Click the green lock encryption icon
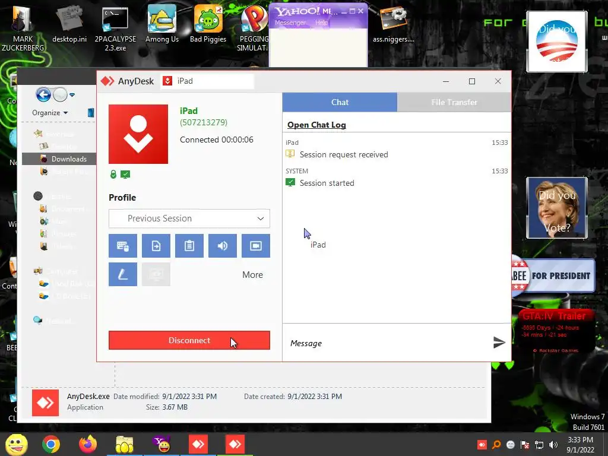 [113, 175]
